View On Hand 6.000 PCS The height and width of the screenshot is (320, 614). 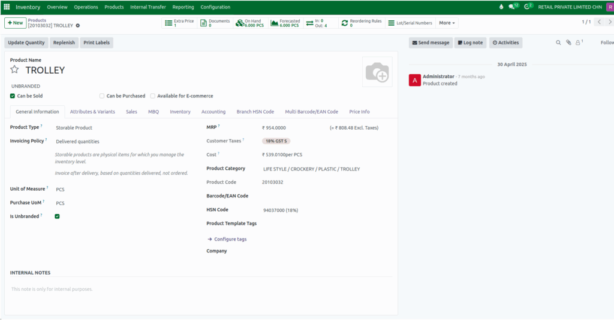pos(250,23)
